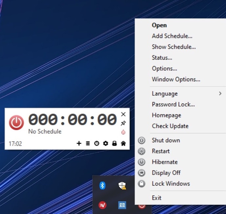The image size is (226, 214).
Task: Open schedule list via three-lines icon
Action: click(88, 143)
